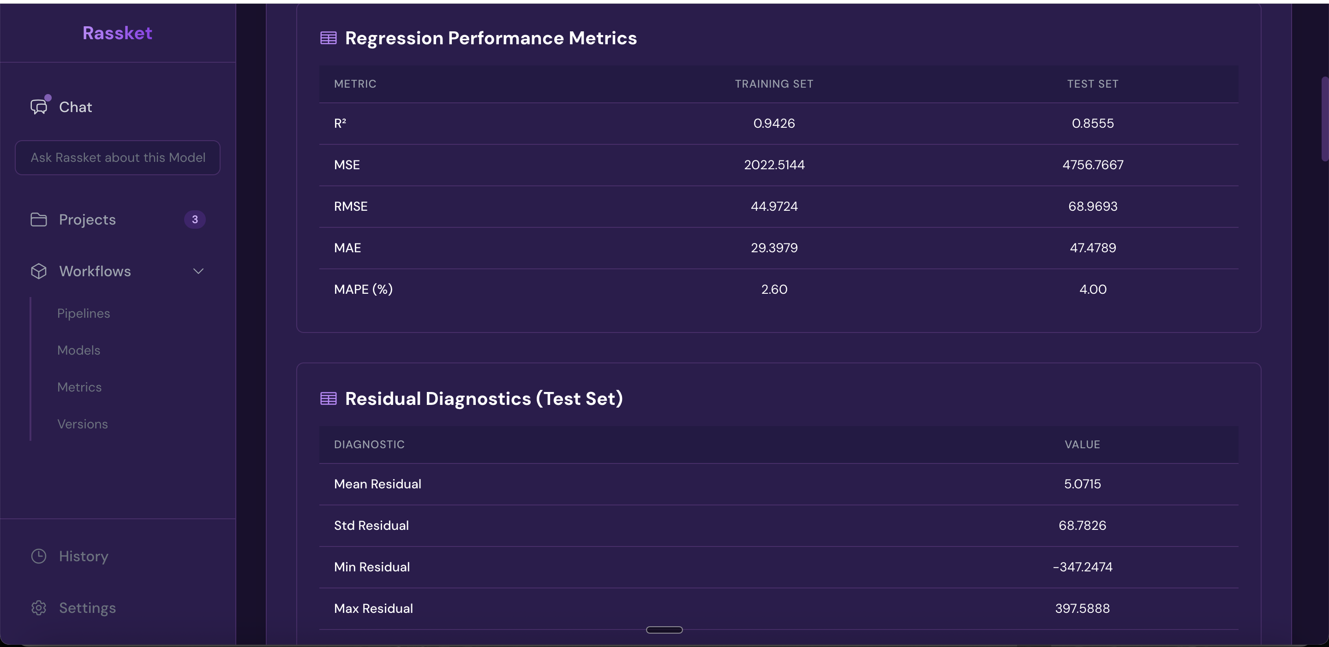Select test MAPE value 4.00
This screenshot has height=647, width=1329.
click(1092, 289)
